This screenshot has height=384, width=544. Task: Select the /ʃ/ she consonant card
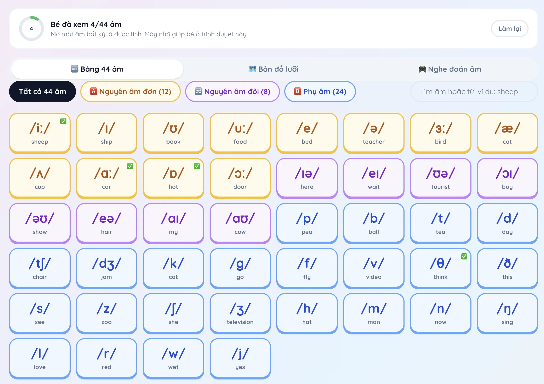pos(173,313)
